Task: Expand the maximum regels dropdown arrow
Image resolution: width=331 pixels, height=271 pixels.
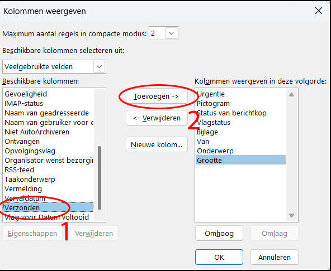Action: click(x=171, y=33)
